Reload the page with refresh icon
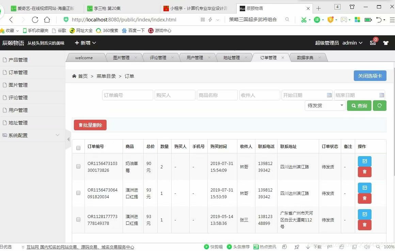 tap(35, 20)
